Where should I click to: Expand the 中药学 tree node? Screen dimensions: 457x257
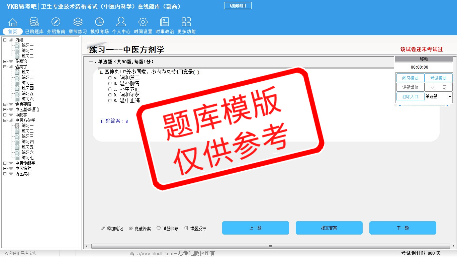point(5,115)
